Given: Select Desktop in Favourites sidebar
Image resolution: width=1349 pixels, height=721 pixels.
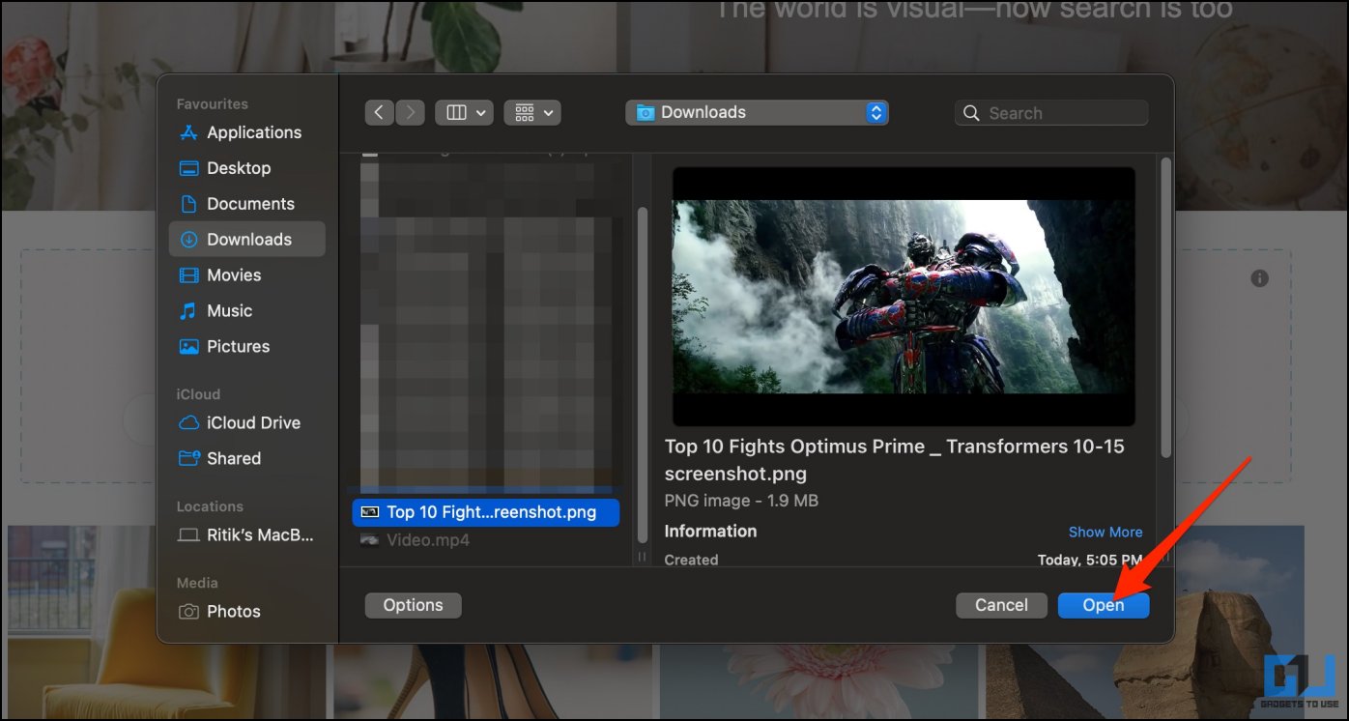Looking at the screenshot, I should pos(246,168).
